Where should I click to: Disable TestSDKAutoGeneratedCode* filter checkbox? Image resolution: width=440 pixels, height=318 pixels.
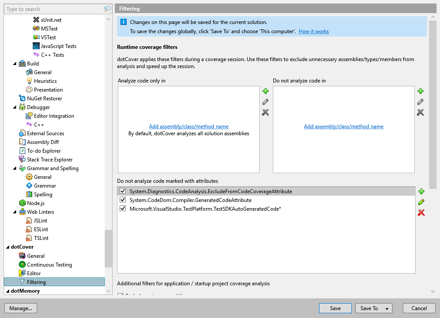(123, 209)
